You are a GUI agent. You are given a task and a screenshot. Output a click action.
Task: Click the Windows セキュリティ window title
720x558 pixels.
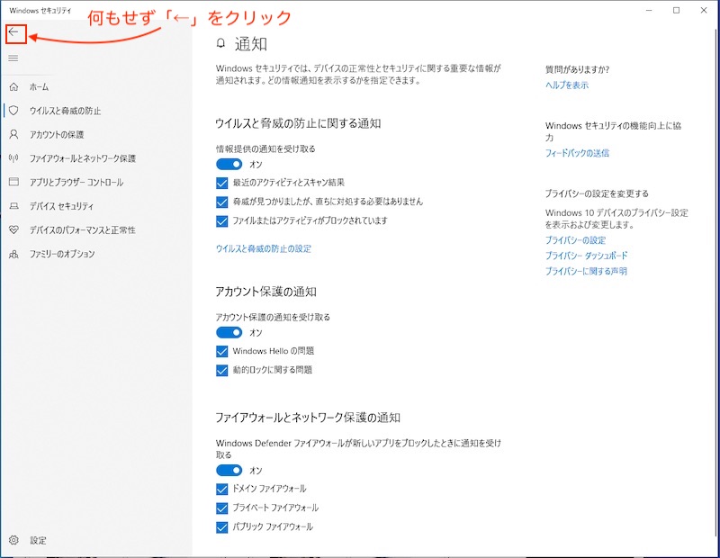tap(40, 10)
